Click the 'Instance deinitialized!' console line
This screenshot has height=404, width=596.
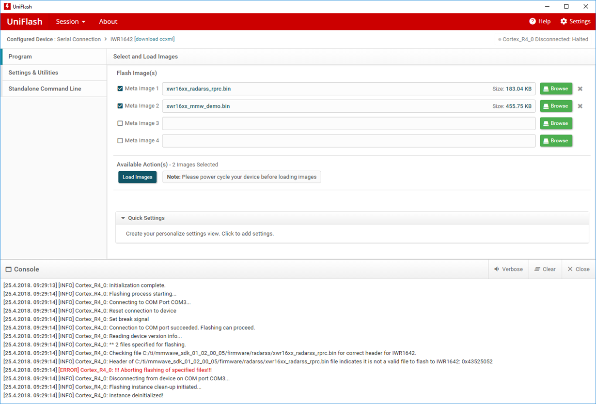pos(83,395)
